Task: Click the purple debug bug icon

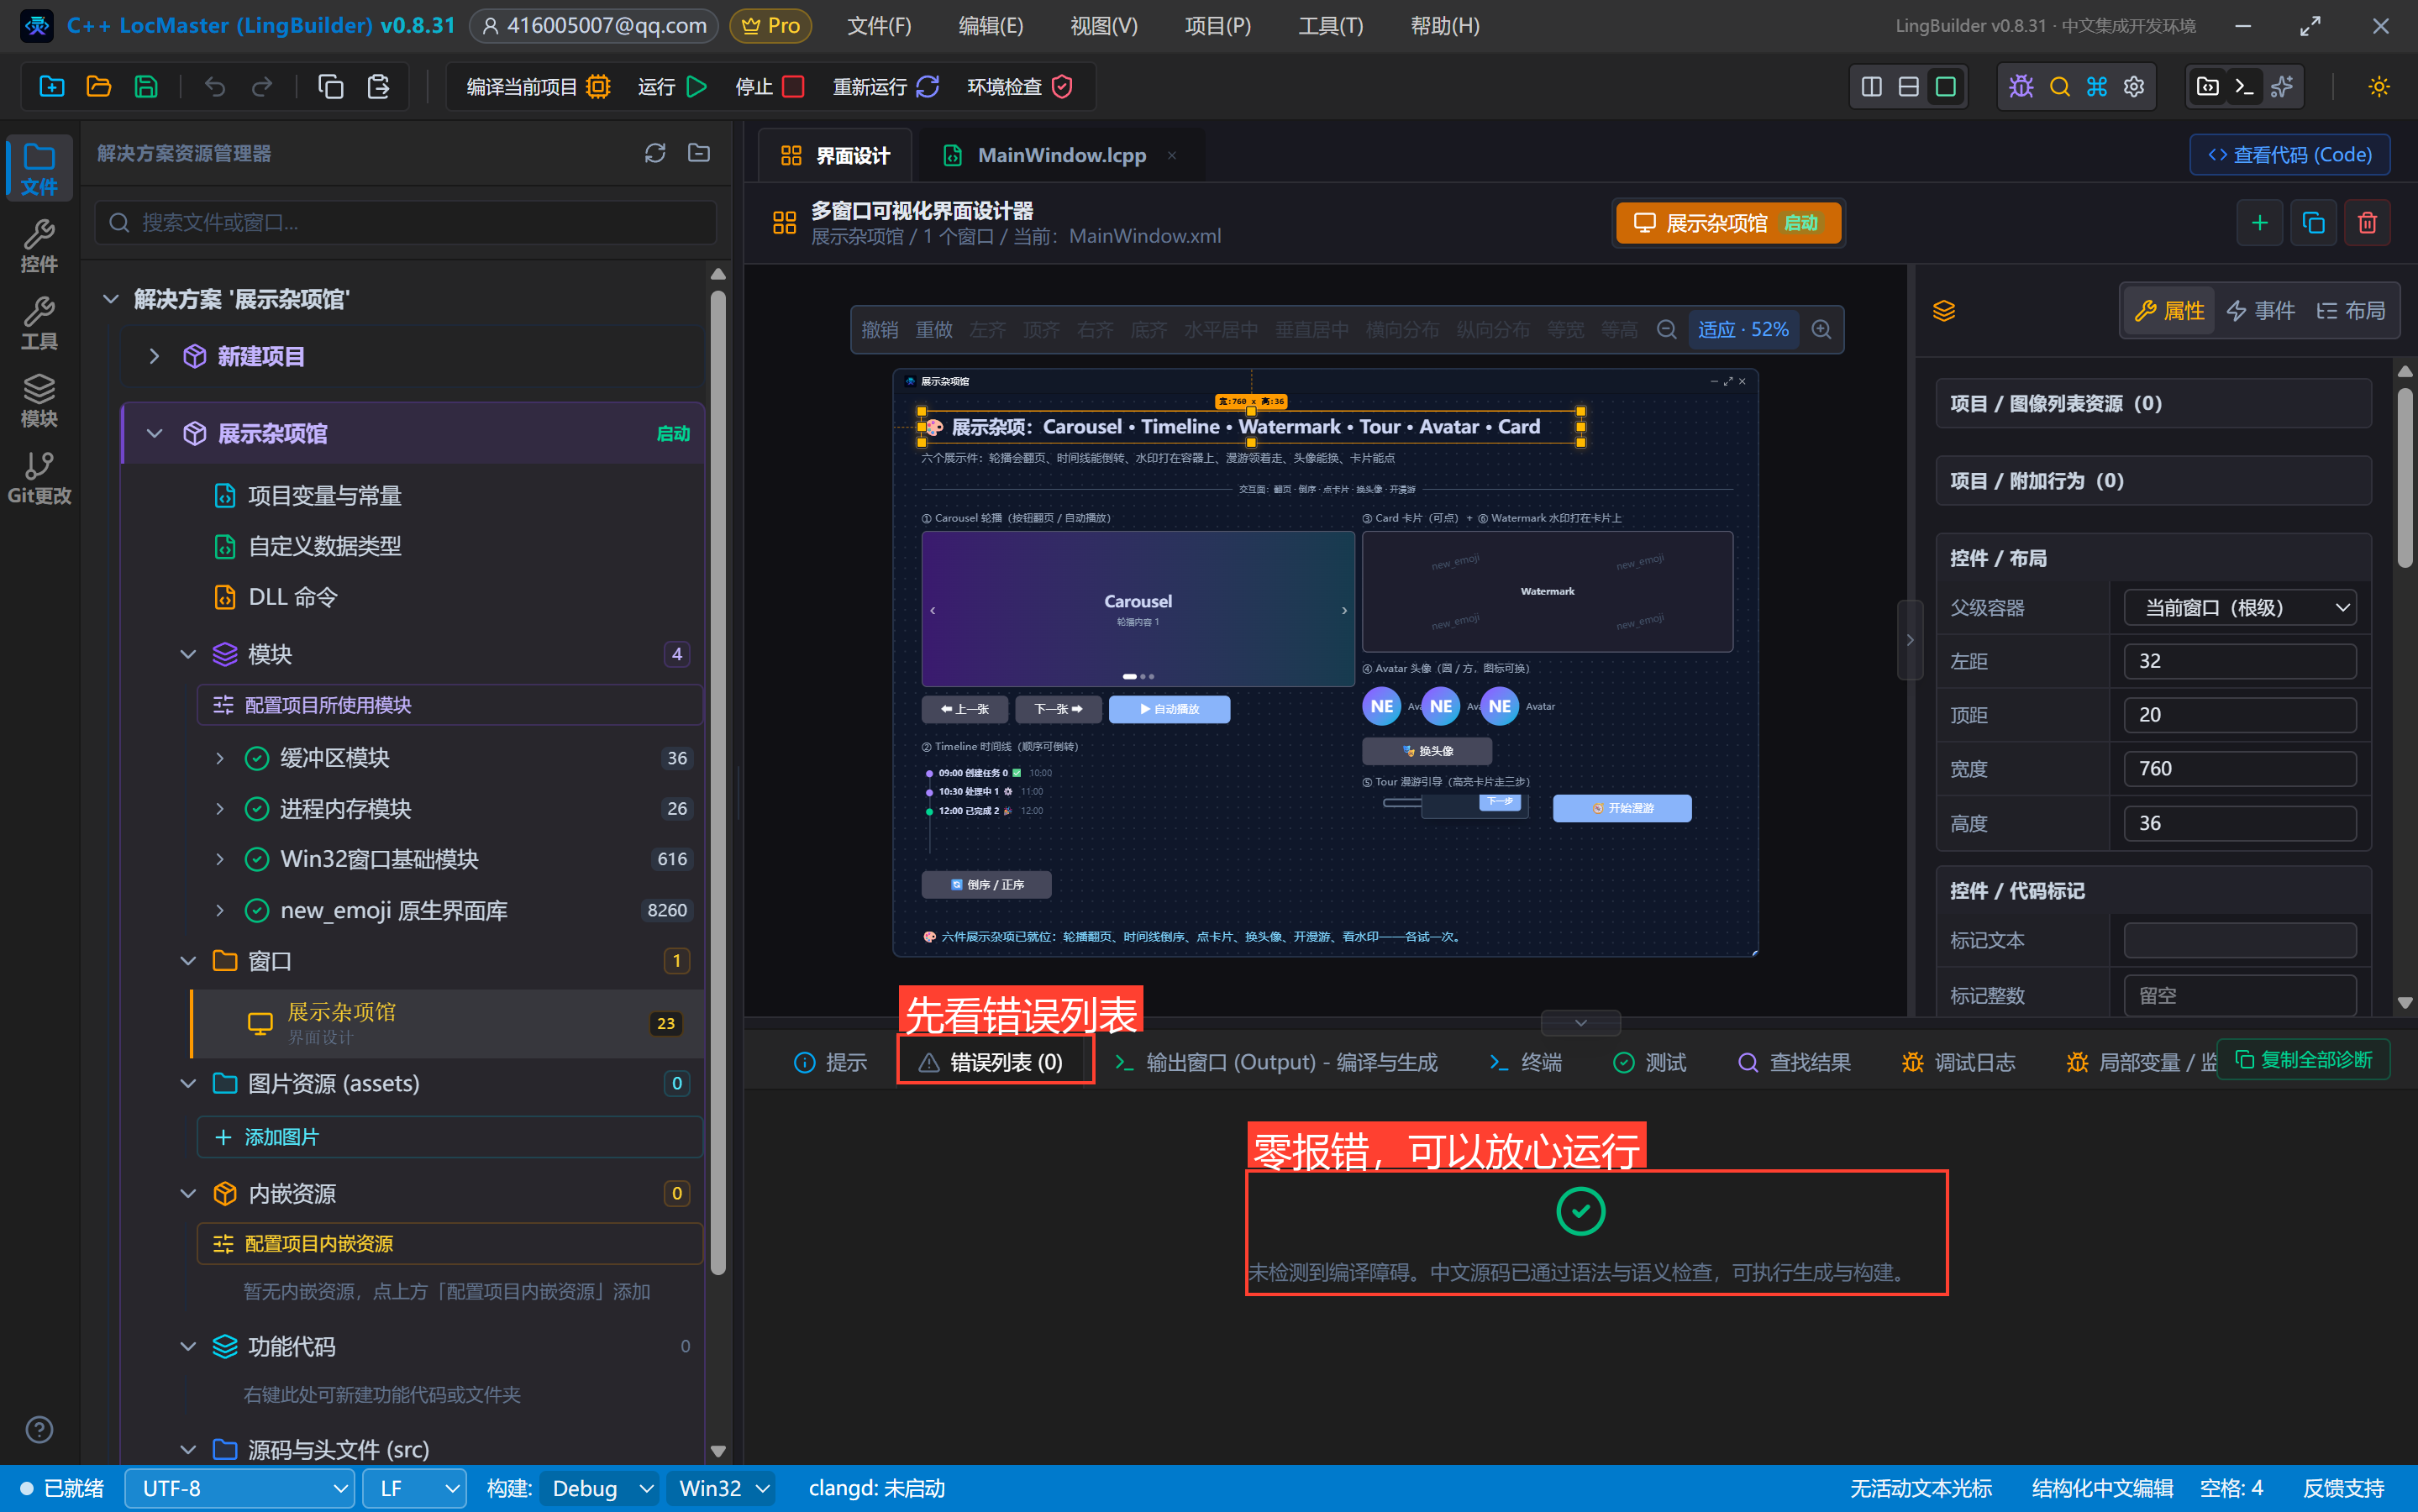Action: pos(2021,86)
